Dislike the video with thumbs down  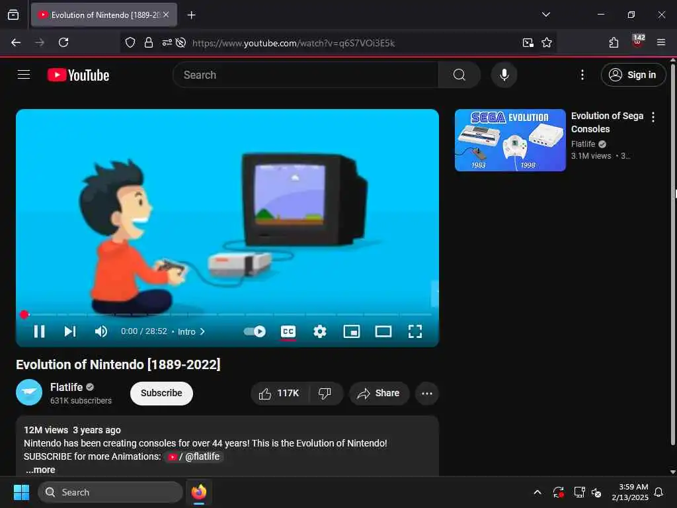[325, 393]
